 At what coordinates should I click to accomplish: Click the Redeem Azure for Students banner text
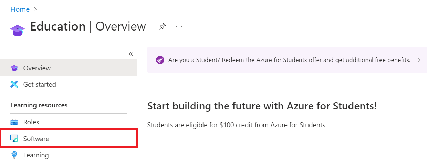tap(289, 60)
